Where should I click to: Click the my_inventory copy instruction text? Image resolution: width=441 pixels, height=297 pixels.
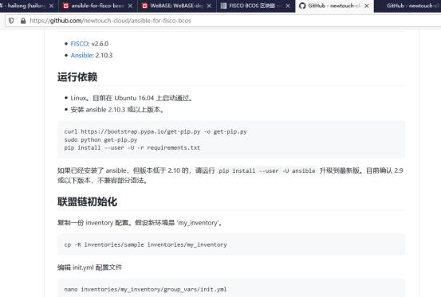(x=140, y=223)
